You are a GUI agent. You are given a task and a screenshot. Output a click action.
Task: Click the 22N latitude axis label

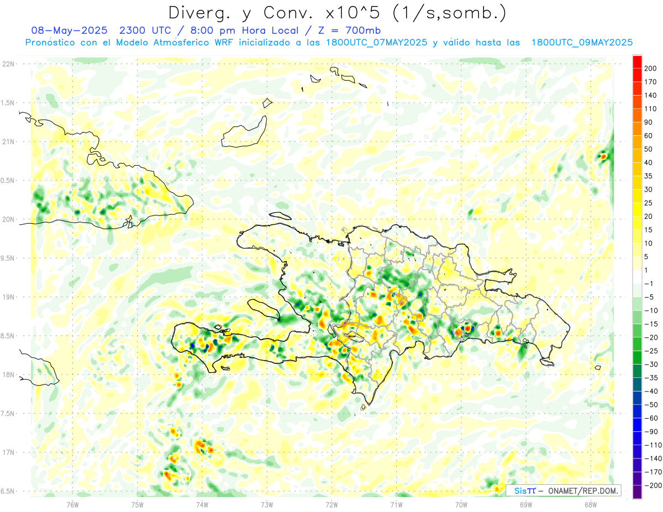pyautogui.click(x=8, y=64)
